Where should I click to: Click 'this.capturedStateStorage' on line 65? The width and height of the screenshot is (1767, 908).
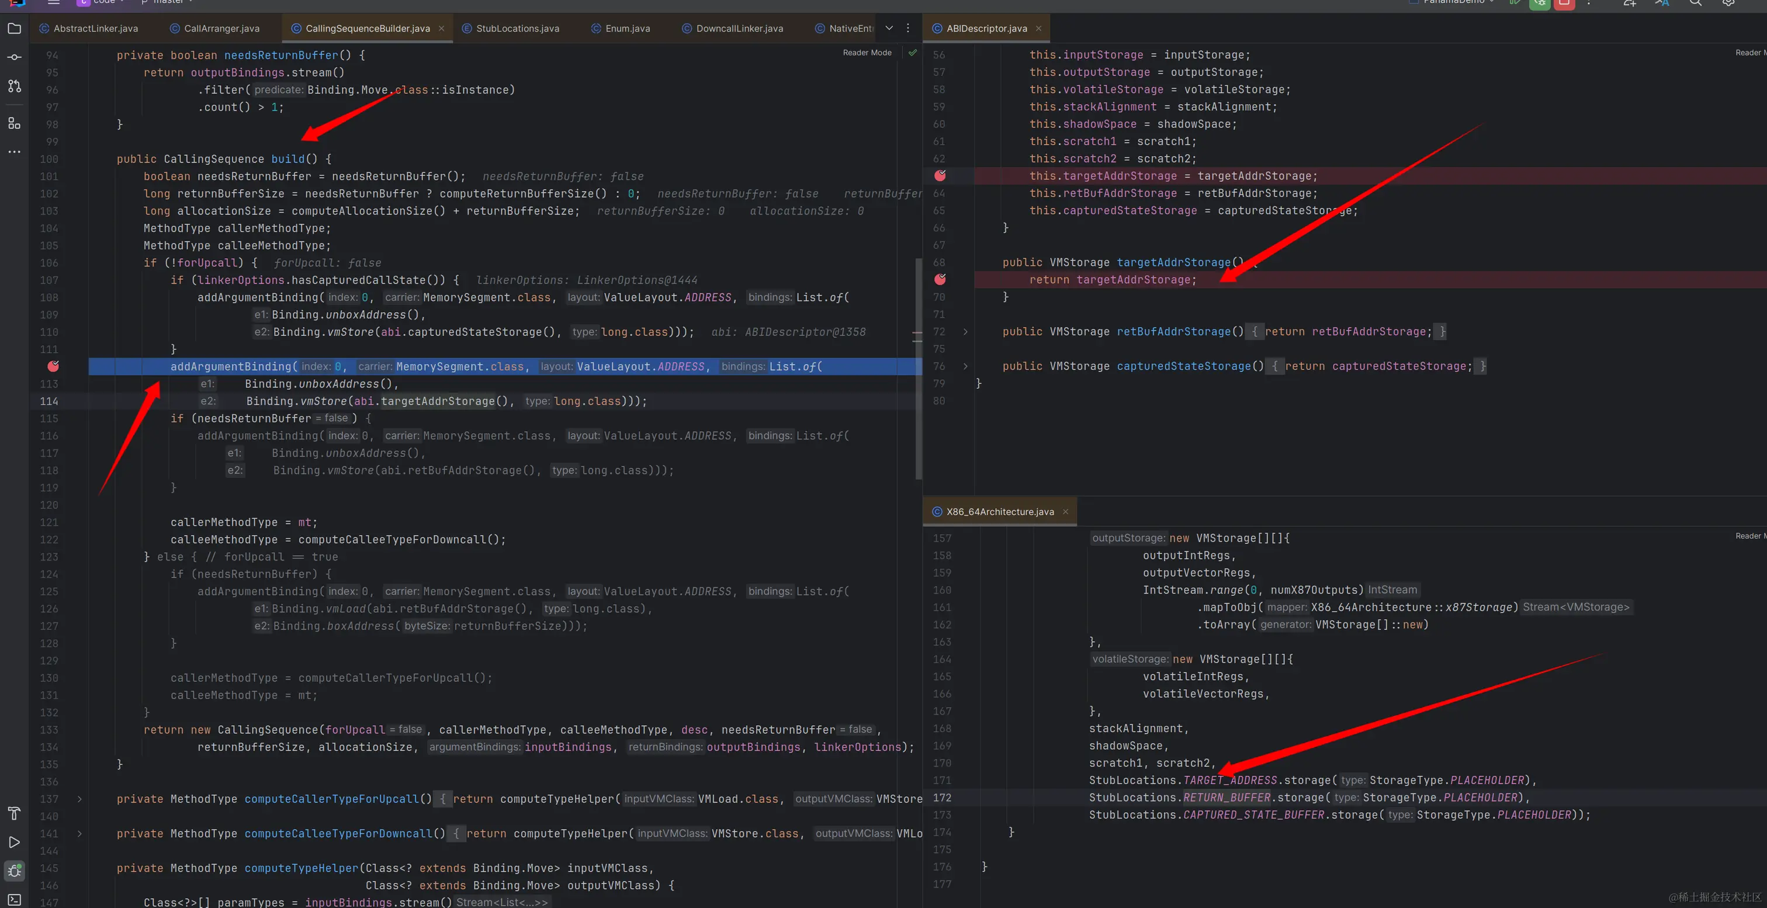point(1113,212)
